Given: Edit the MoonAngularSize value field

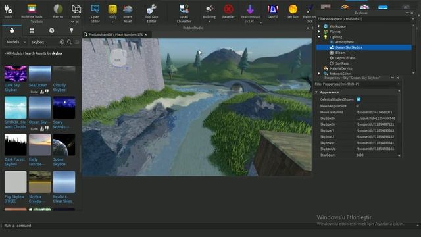Looking at the screenshot, I should 376,106.
